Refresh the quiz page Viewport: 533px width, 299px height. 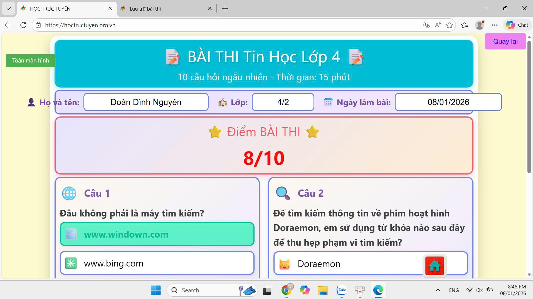(x=23, y=25)
